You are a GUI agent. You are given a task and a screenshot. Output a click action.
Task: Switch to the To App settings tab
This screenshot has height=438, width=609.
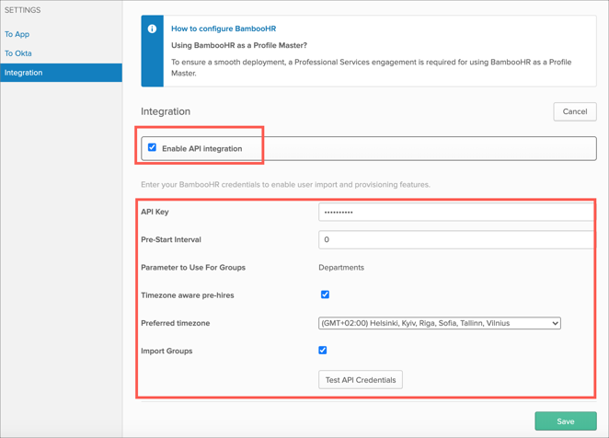tap(17, 34)
